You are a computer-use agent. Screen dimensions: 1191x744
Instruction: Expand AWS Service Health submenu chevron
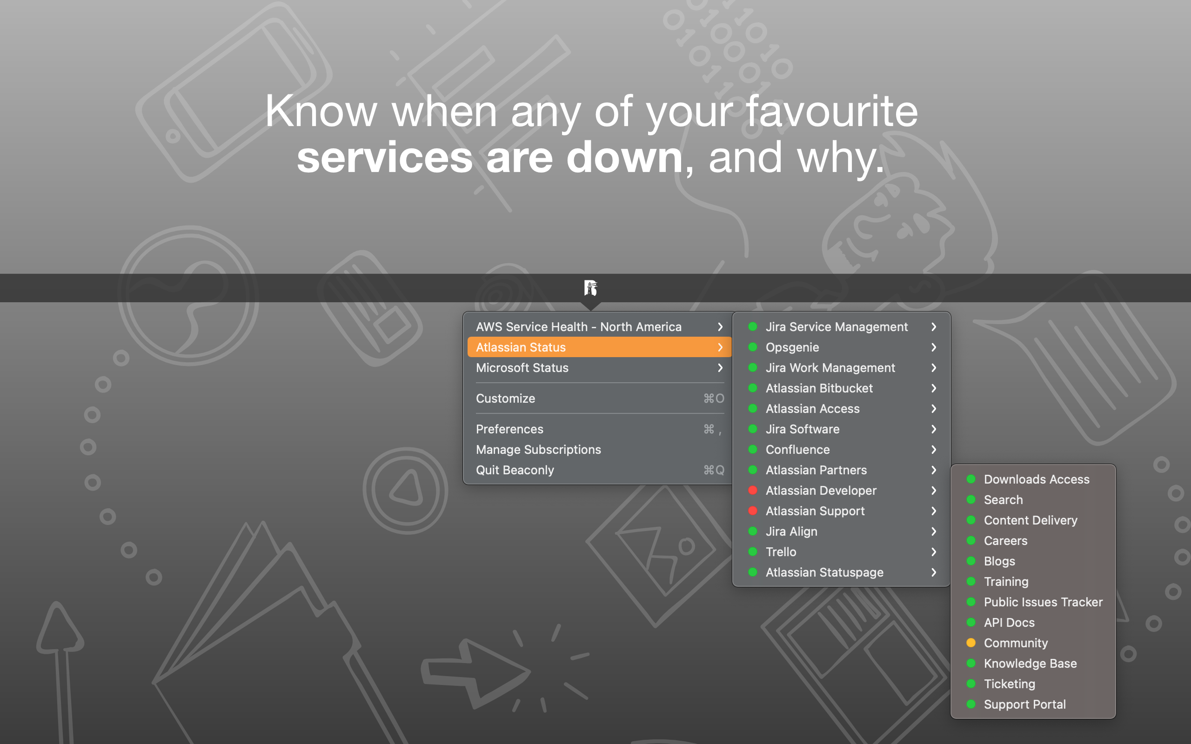tap(720, 327)
